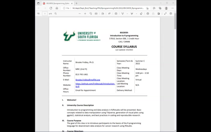Open the find in PDF search
The image size is (211, 132).
pos(56,14)
